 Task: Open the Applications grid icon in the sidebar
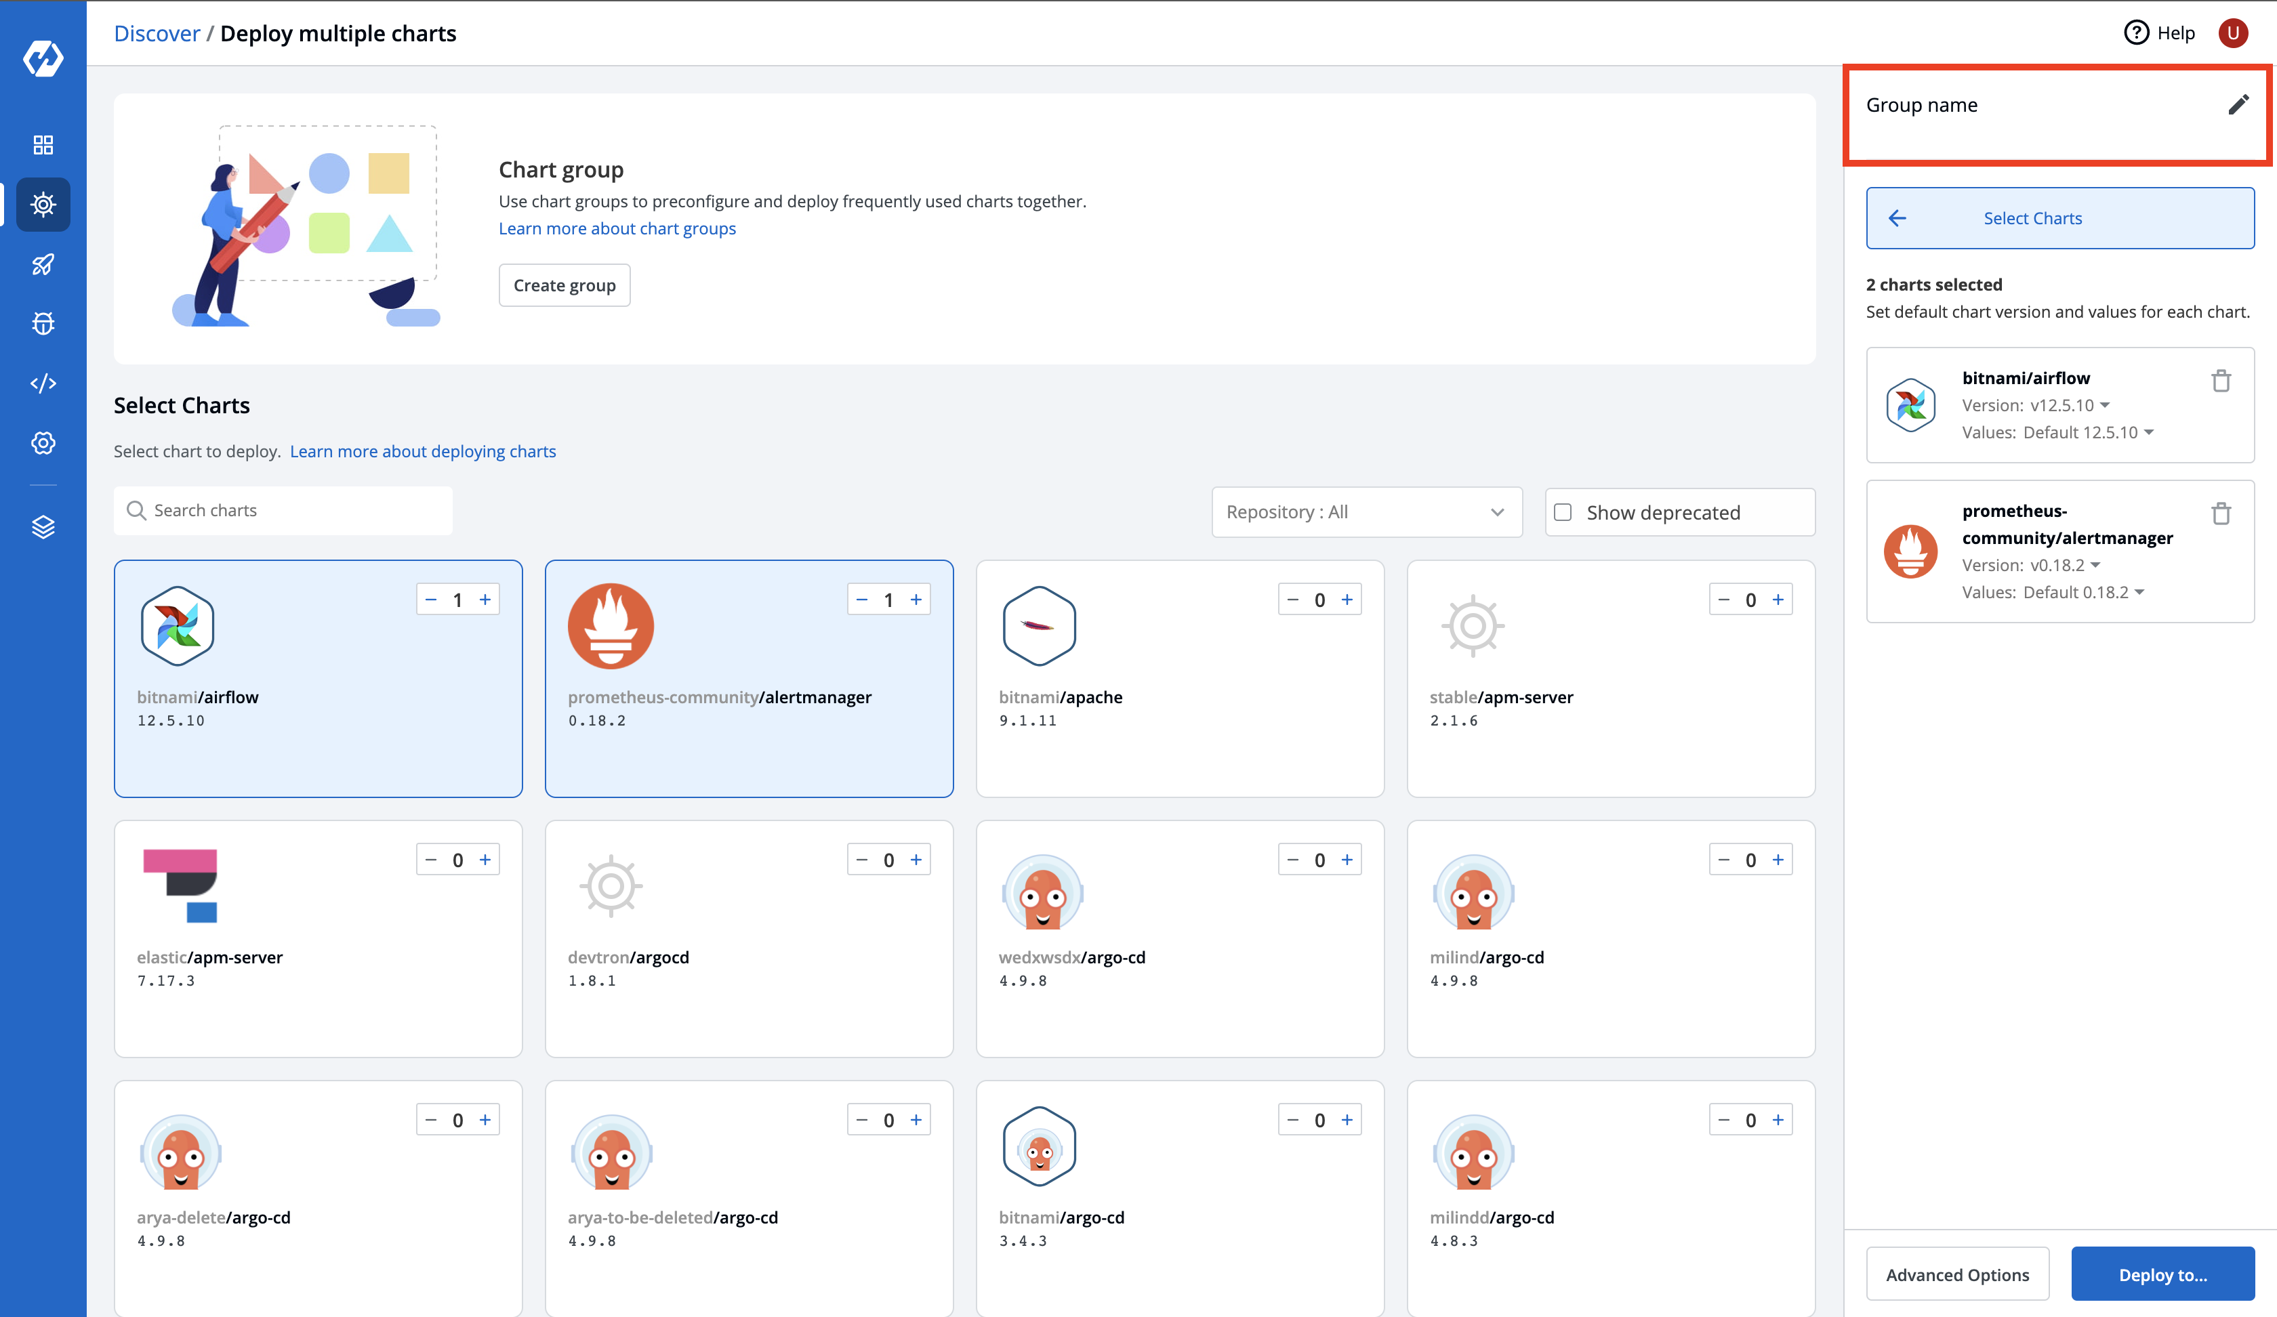click(x=43, y=144)
